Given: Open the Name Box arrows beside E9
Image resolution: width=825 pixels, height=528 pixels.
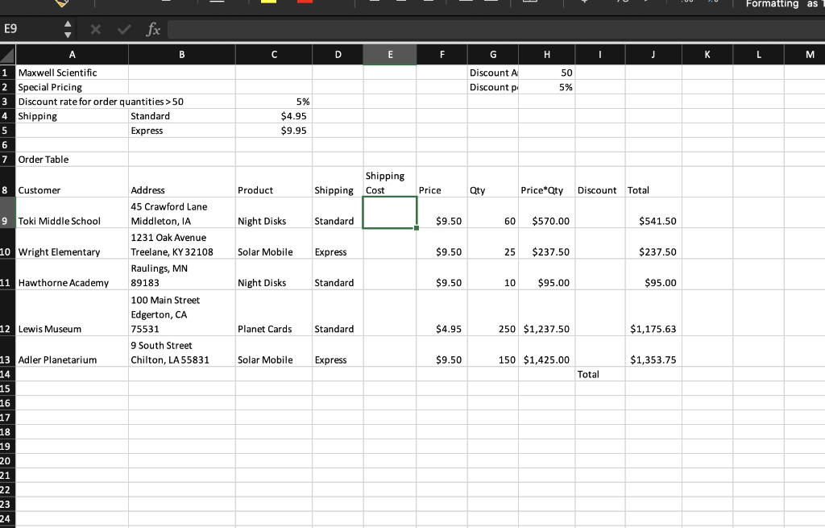Looking at the screenshot, I should [68, 29].
